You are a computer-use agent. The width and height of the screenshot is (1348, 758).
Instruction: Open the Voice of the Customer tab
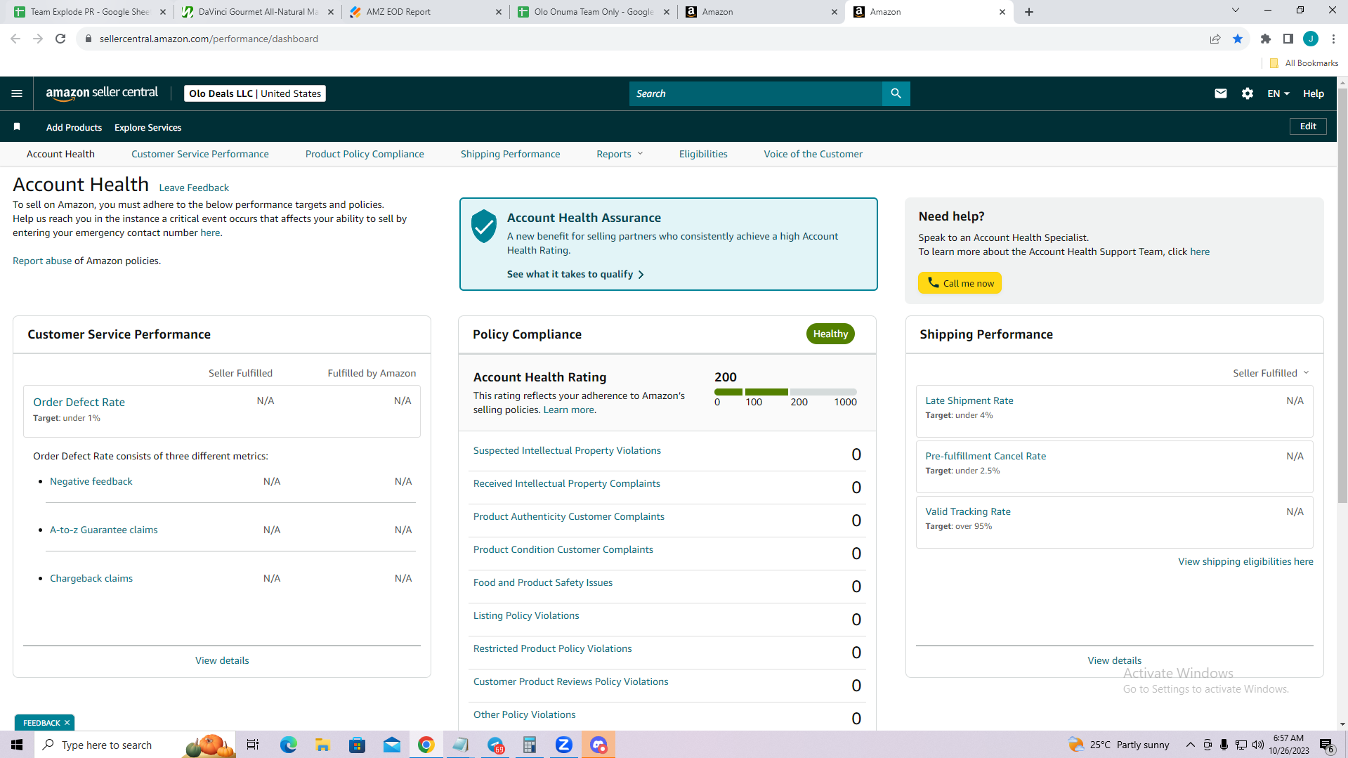click(813, 154)
